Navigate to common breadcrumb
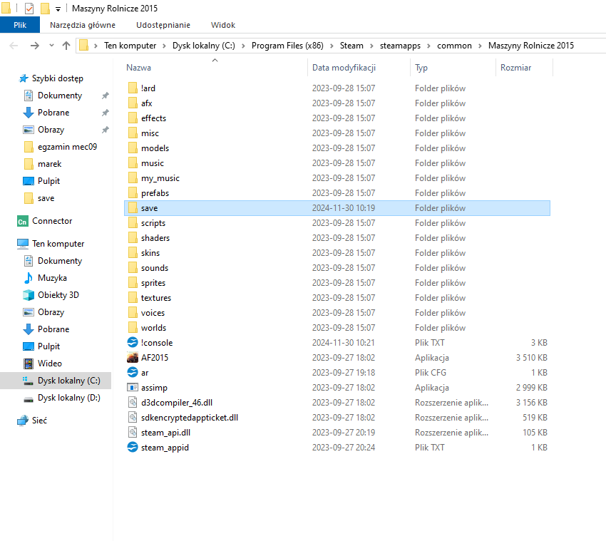The height and width of the screenshot is (541, 606). click(454, 46)
